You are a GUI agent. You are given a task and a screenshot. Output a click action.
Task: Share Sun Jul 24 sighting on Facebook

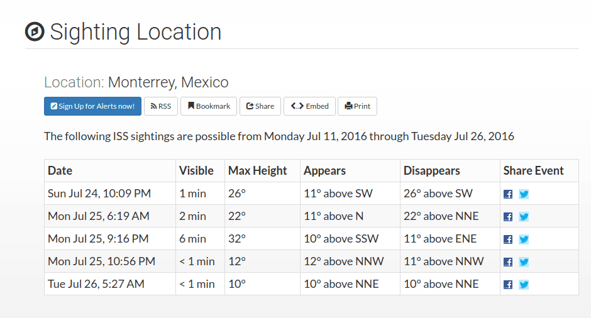click(x=508, y=194)
